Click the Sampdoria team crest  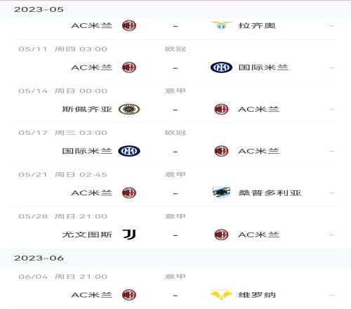click(x=221, y=192)
